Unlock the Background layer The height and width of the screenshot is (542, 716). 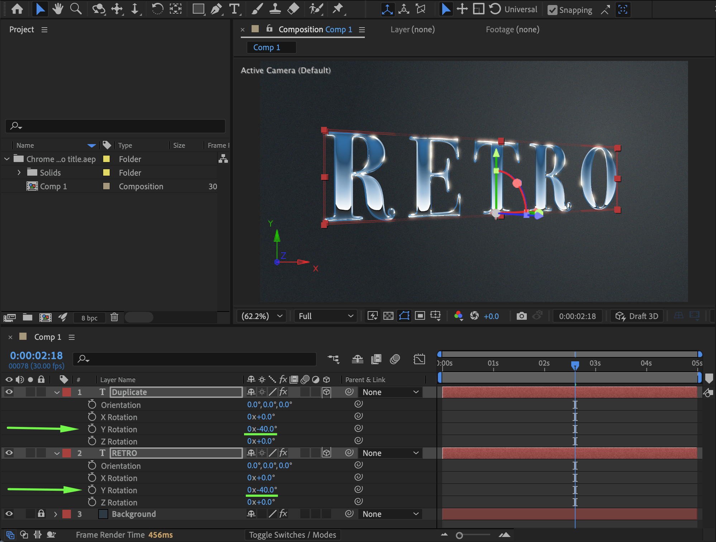coord(41,514)
